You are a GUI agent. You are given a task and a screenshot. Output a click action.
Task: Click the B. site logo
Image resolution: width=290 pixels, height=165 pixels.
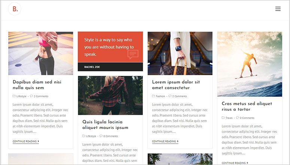click(x=15, y=9)
